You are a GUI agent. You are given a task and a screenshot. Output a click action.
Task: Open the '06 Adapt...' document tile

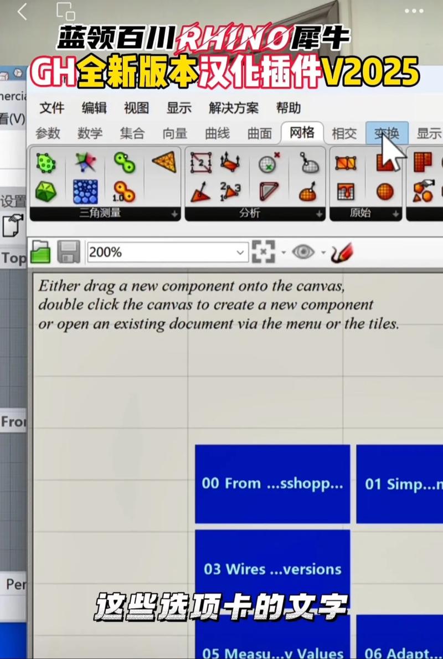pyautogui.click(x=400, y=637)
